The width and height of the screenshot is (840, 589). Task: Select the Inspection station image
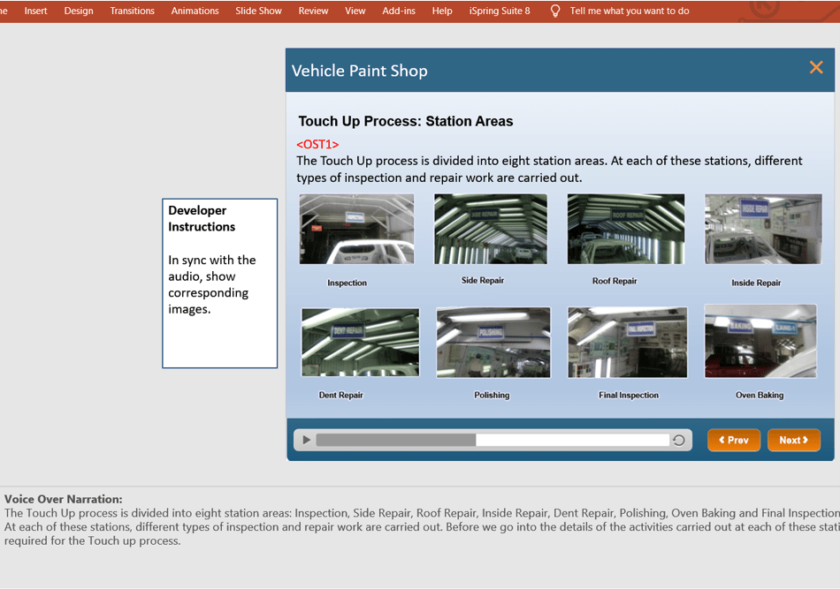(356, 230)
